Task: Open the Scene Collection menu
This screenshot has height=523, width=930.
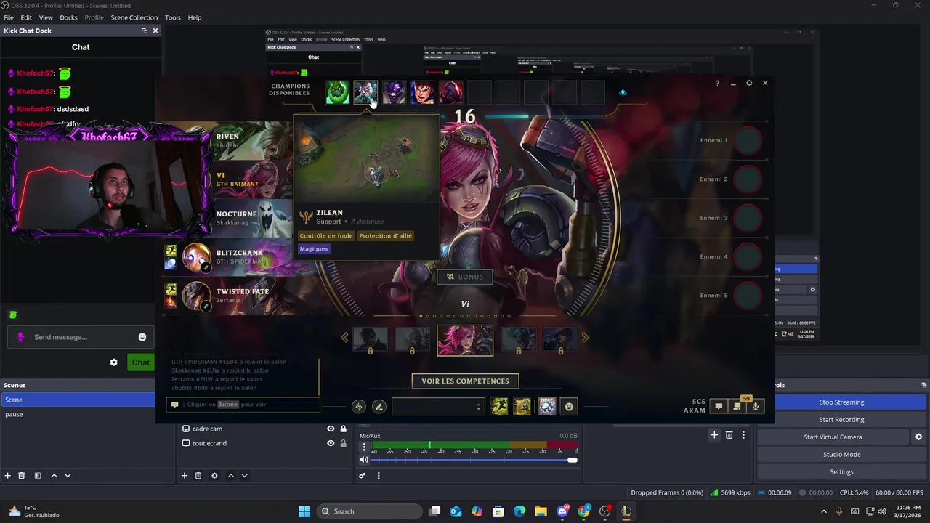Action: tap(134, 17)
